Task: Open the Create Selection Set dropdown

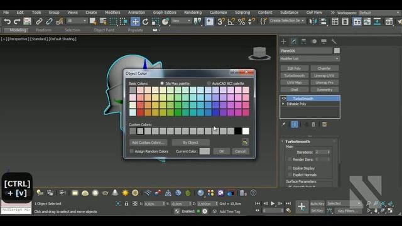Action: [287, 21]
